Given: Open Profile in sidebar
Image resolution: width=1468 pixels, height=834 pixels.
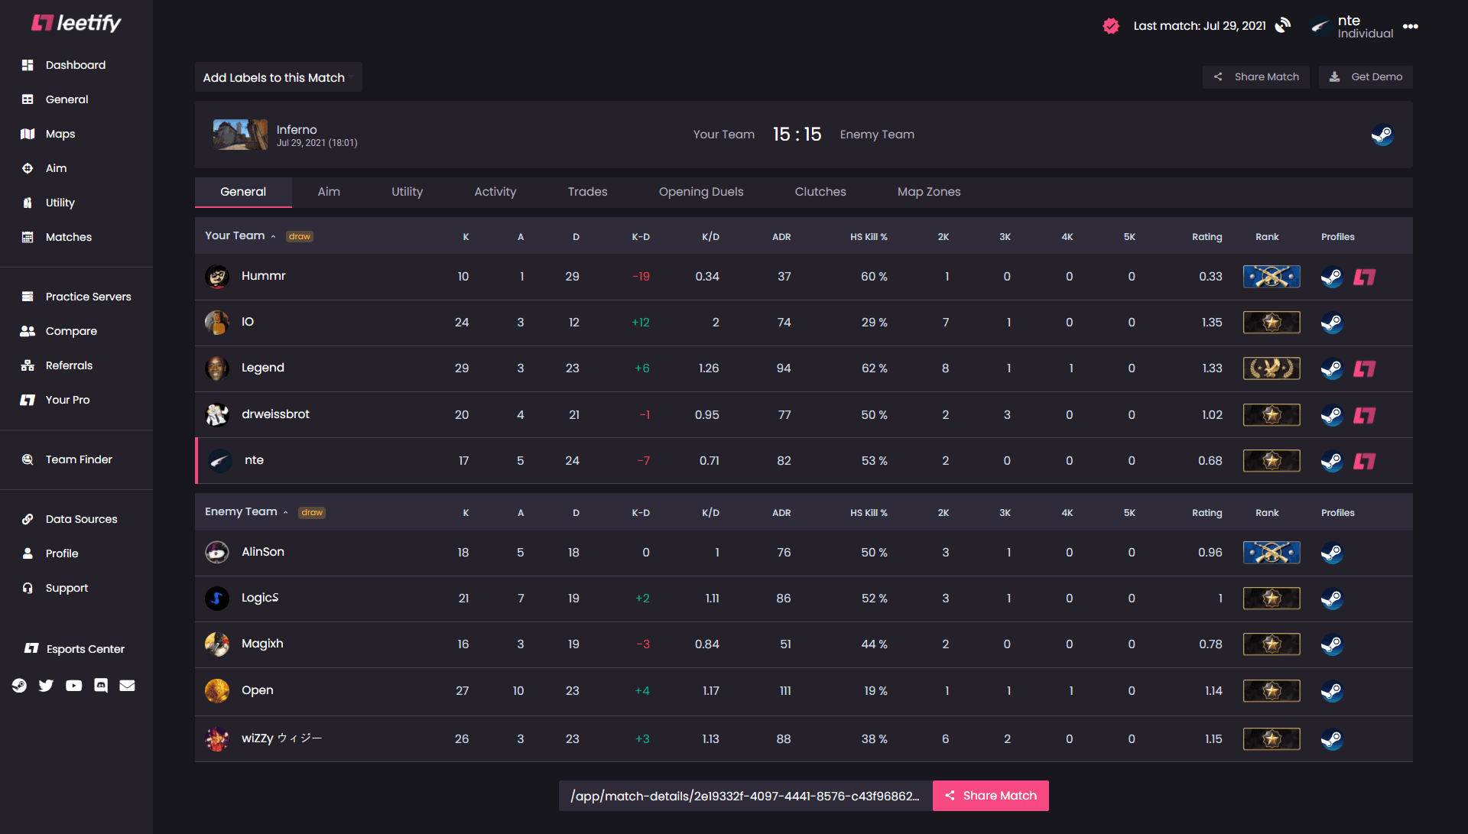Looking at the screenshot, I should point(61,553).
